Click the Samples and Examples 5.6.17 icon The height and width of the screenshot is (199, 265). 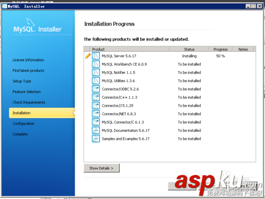point(96,139)
